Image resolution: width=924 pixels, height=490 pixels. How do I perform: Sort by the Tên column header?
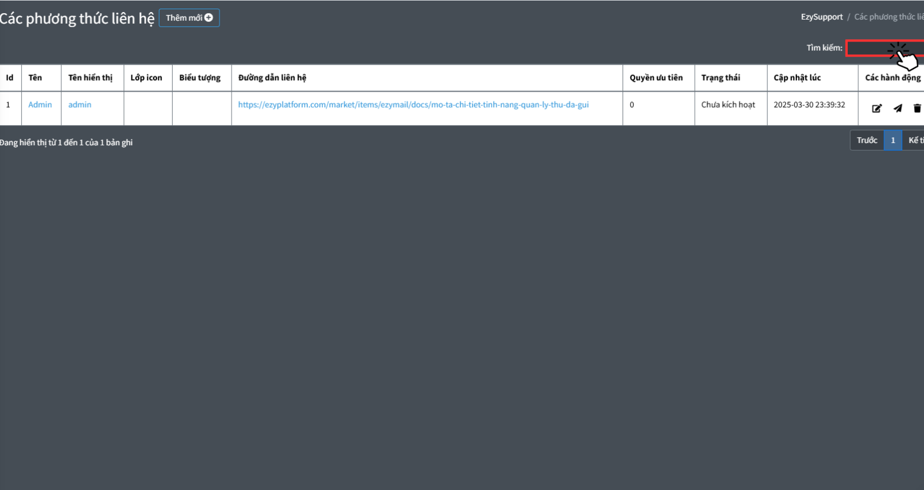tap(35, 78)
